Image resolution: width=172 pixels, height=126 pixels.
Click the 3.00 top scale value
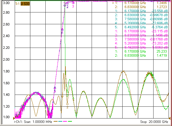click(x=6, y=3)
